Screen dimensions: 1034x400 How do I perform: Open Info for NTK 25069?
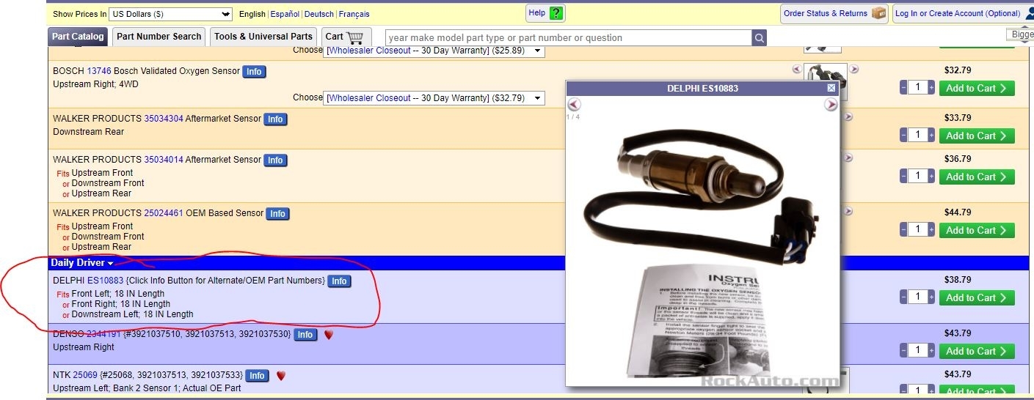coord(256,376)
